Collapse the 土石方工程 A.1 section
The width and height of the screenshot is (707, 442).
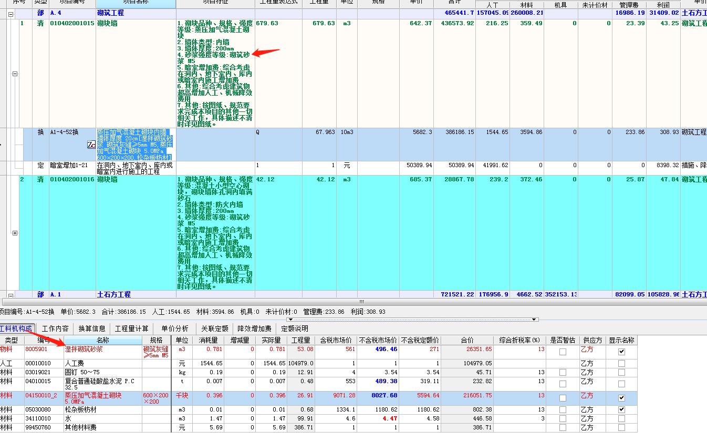[11, 294]
